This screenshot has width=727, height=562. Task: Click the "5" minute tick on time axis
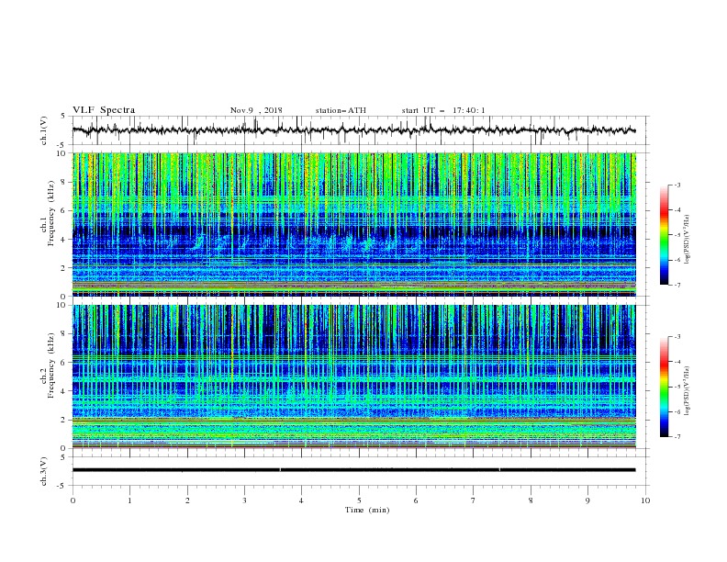[359, 500]
